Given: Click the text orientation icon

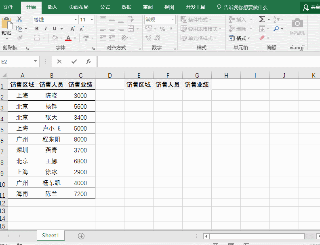Looking at the screenshot, I should pyautogui.click(x=124, y=38).
